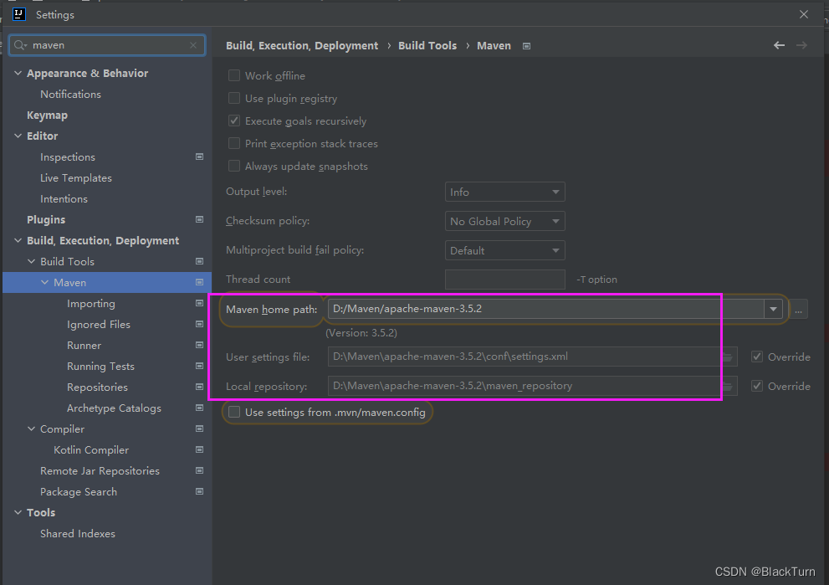
Task: Click project icon on Importing row
Action: tap(199, 303)
